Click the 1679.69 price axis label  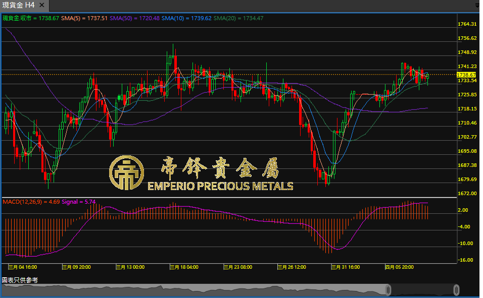[467, 180]
